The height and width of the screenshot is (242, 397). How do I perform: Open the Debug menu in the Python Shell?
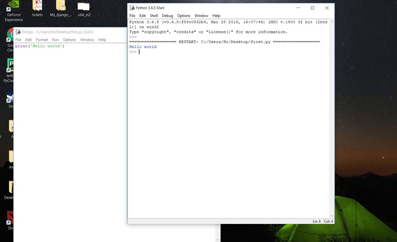pyautogui.click(x=167, y=16)
